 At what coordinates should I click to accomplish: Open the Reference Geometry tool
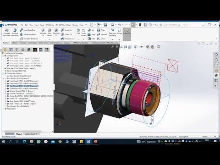(x=112, y=33)
